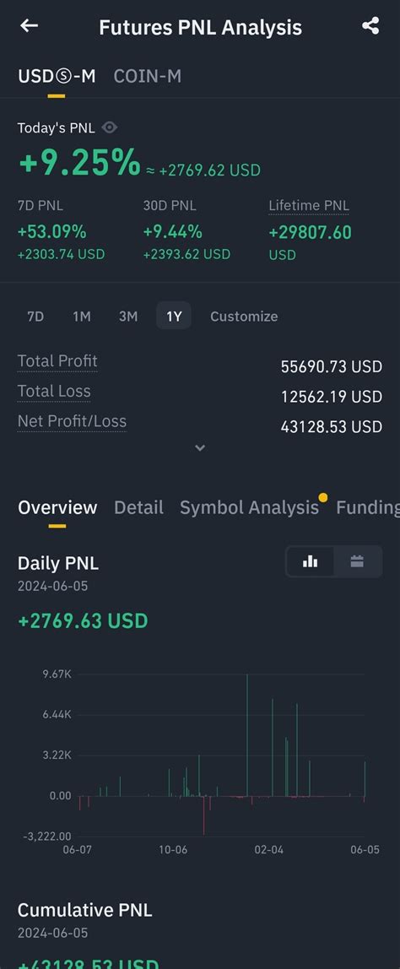This screenshot has height=969, width=400.
Task: Toggle Today's PNL visibility eye icon
Action: pos(110,128)
